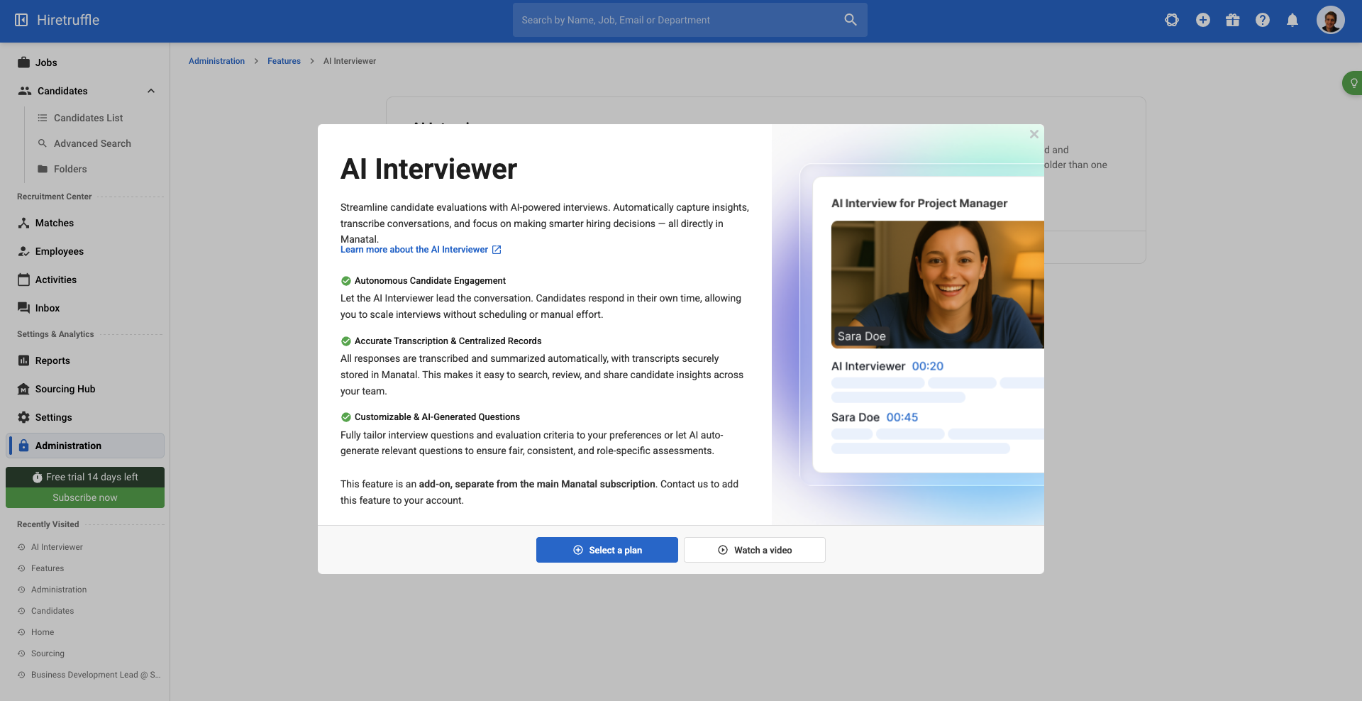The image size is (1362, 701).
Task: Click Subscribe now button
Action: coord(85,497)
